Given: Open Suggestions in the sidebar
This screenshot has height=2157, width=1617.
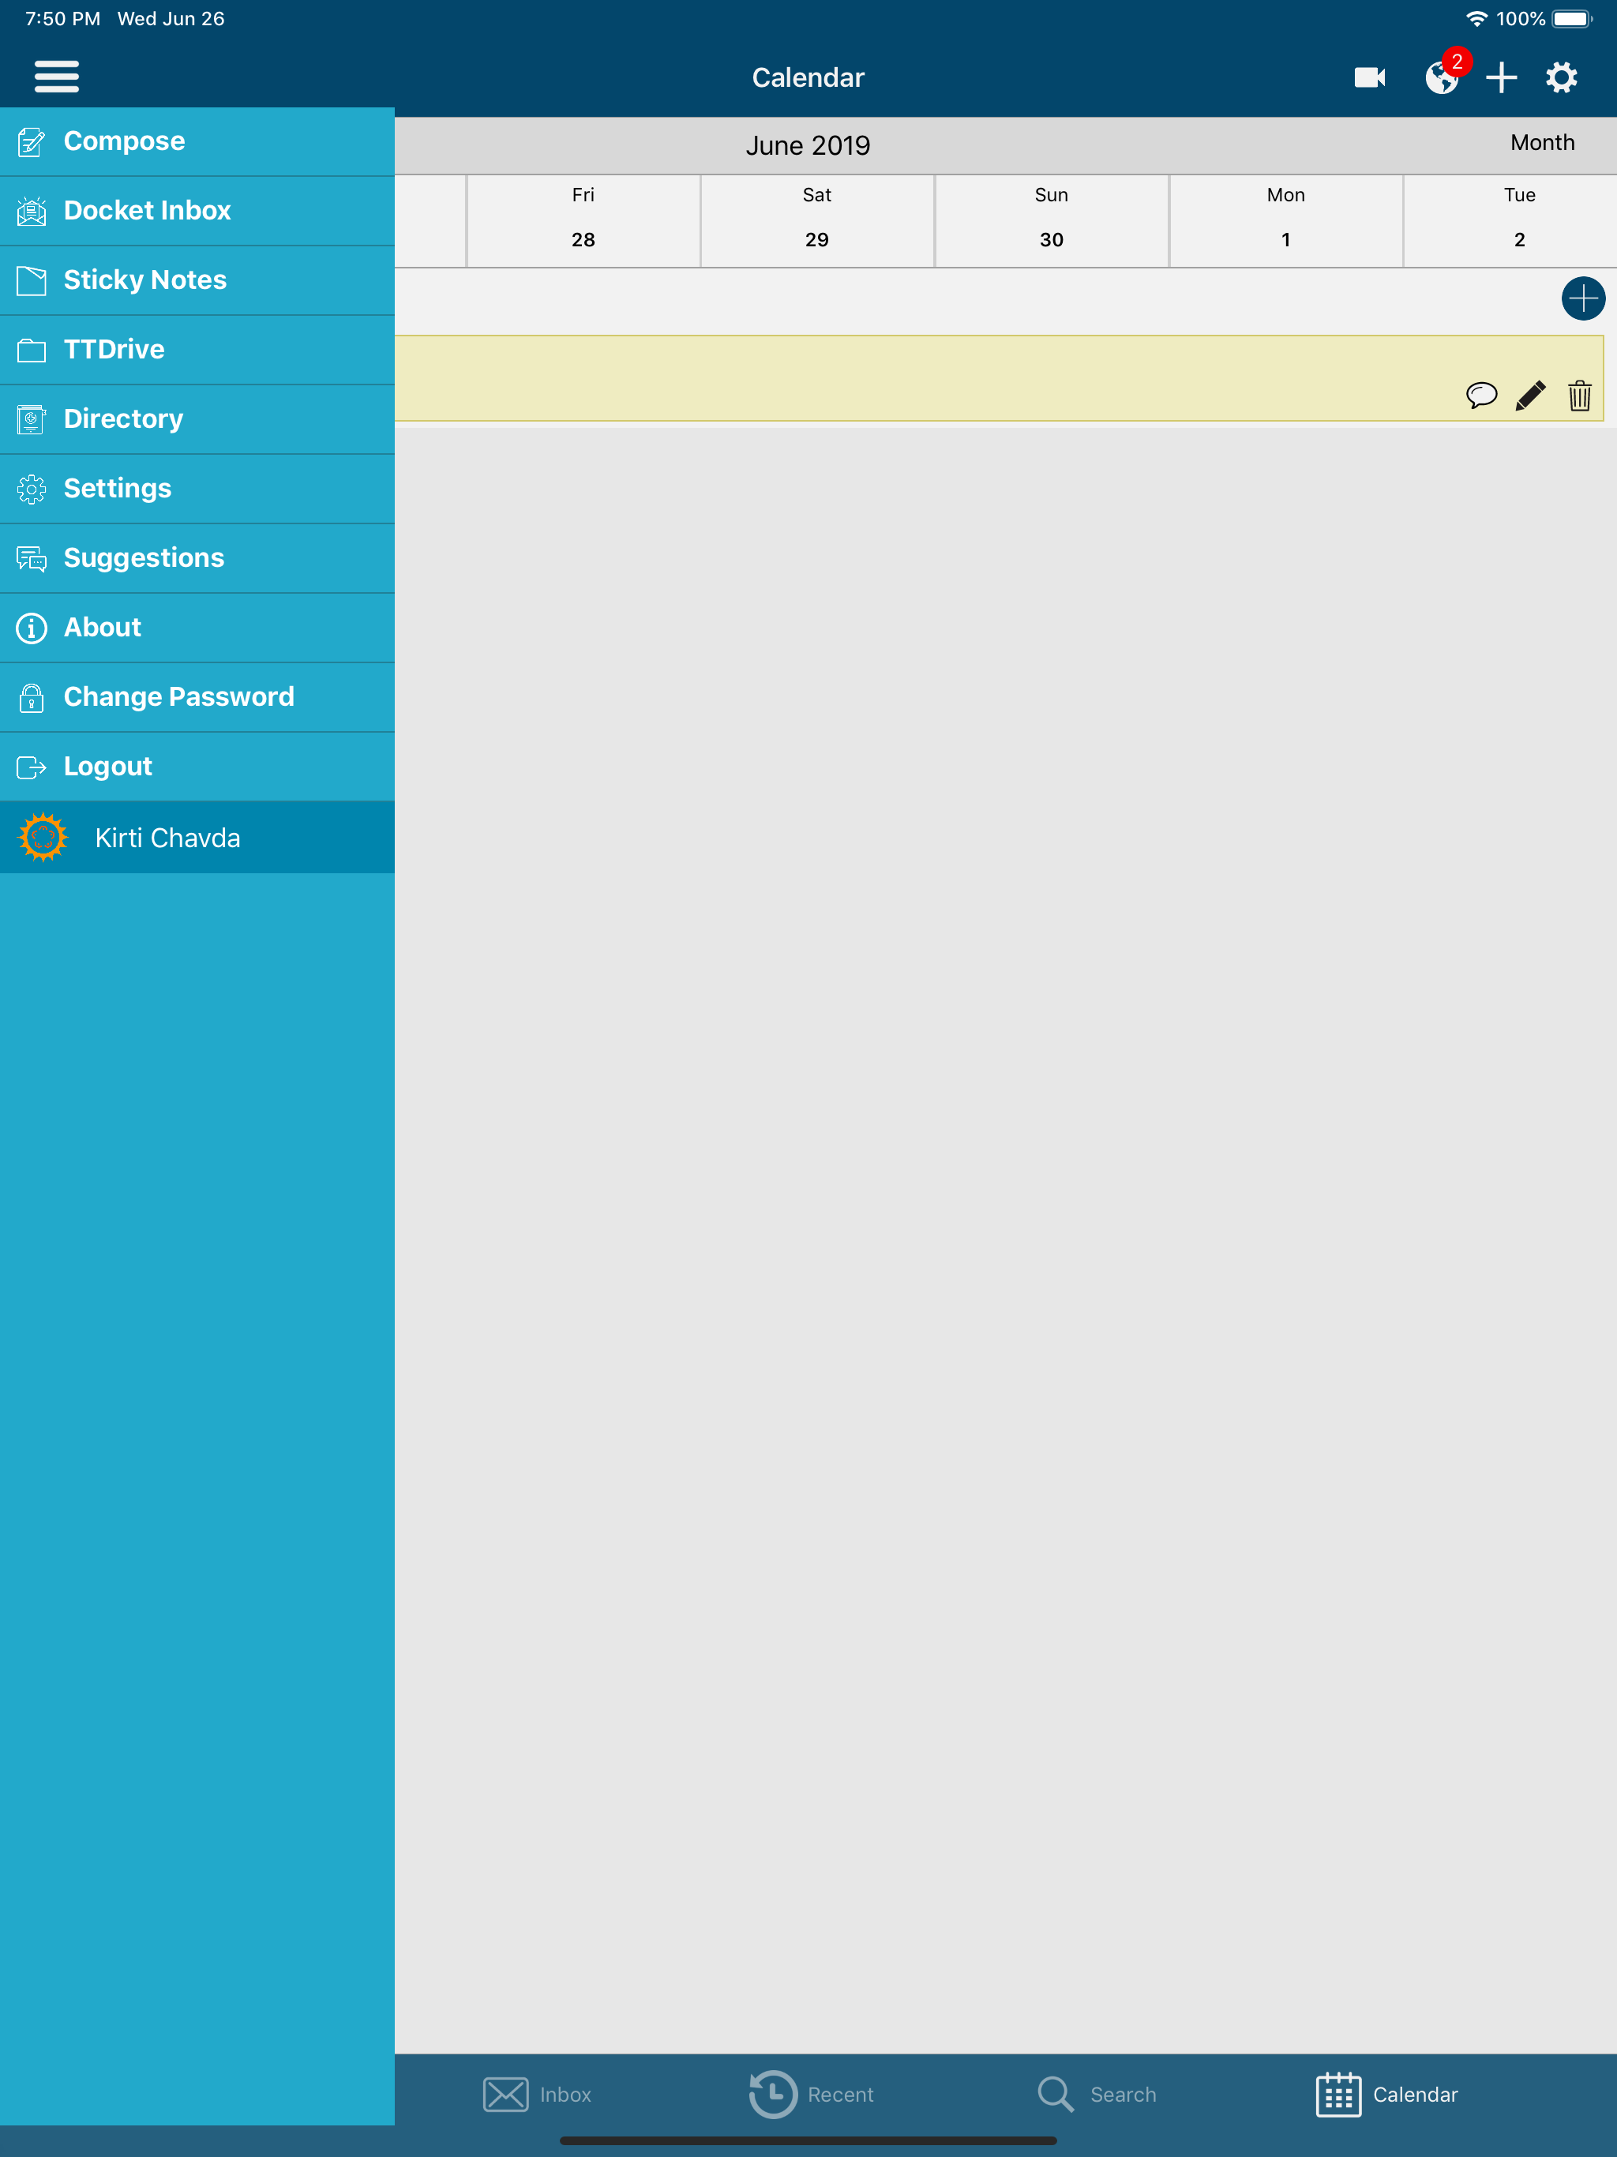Looking at the screenshot, I should click(197, 559).
